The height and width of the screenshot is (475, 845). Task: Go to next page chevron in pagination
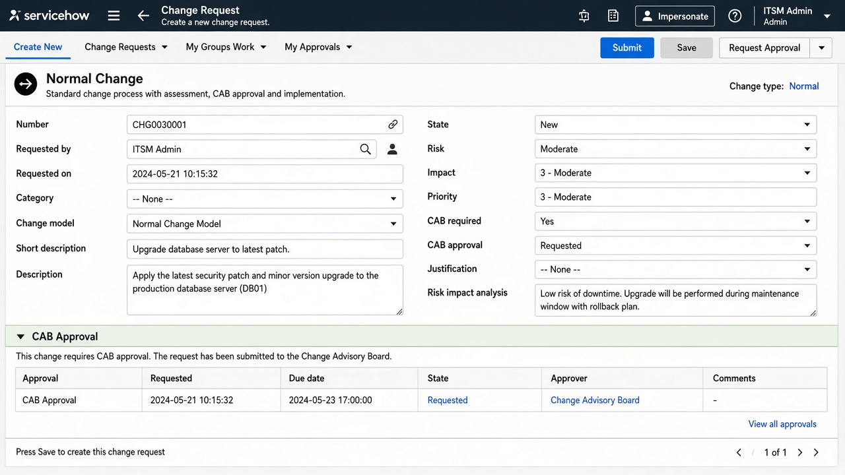pos(800,453)
